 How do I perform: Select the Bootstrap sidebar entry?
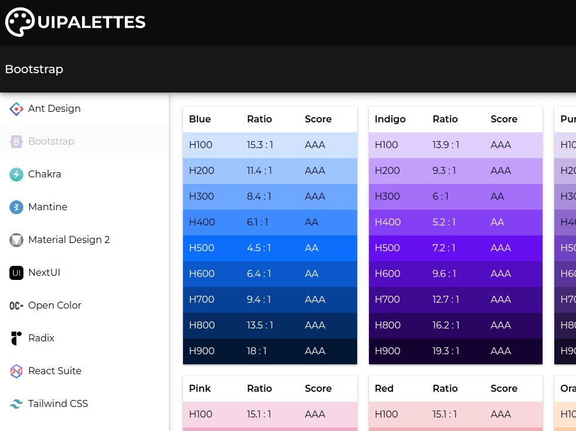pos(84,142)
